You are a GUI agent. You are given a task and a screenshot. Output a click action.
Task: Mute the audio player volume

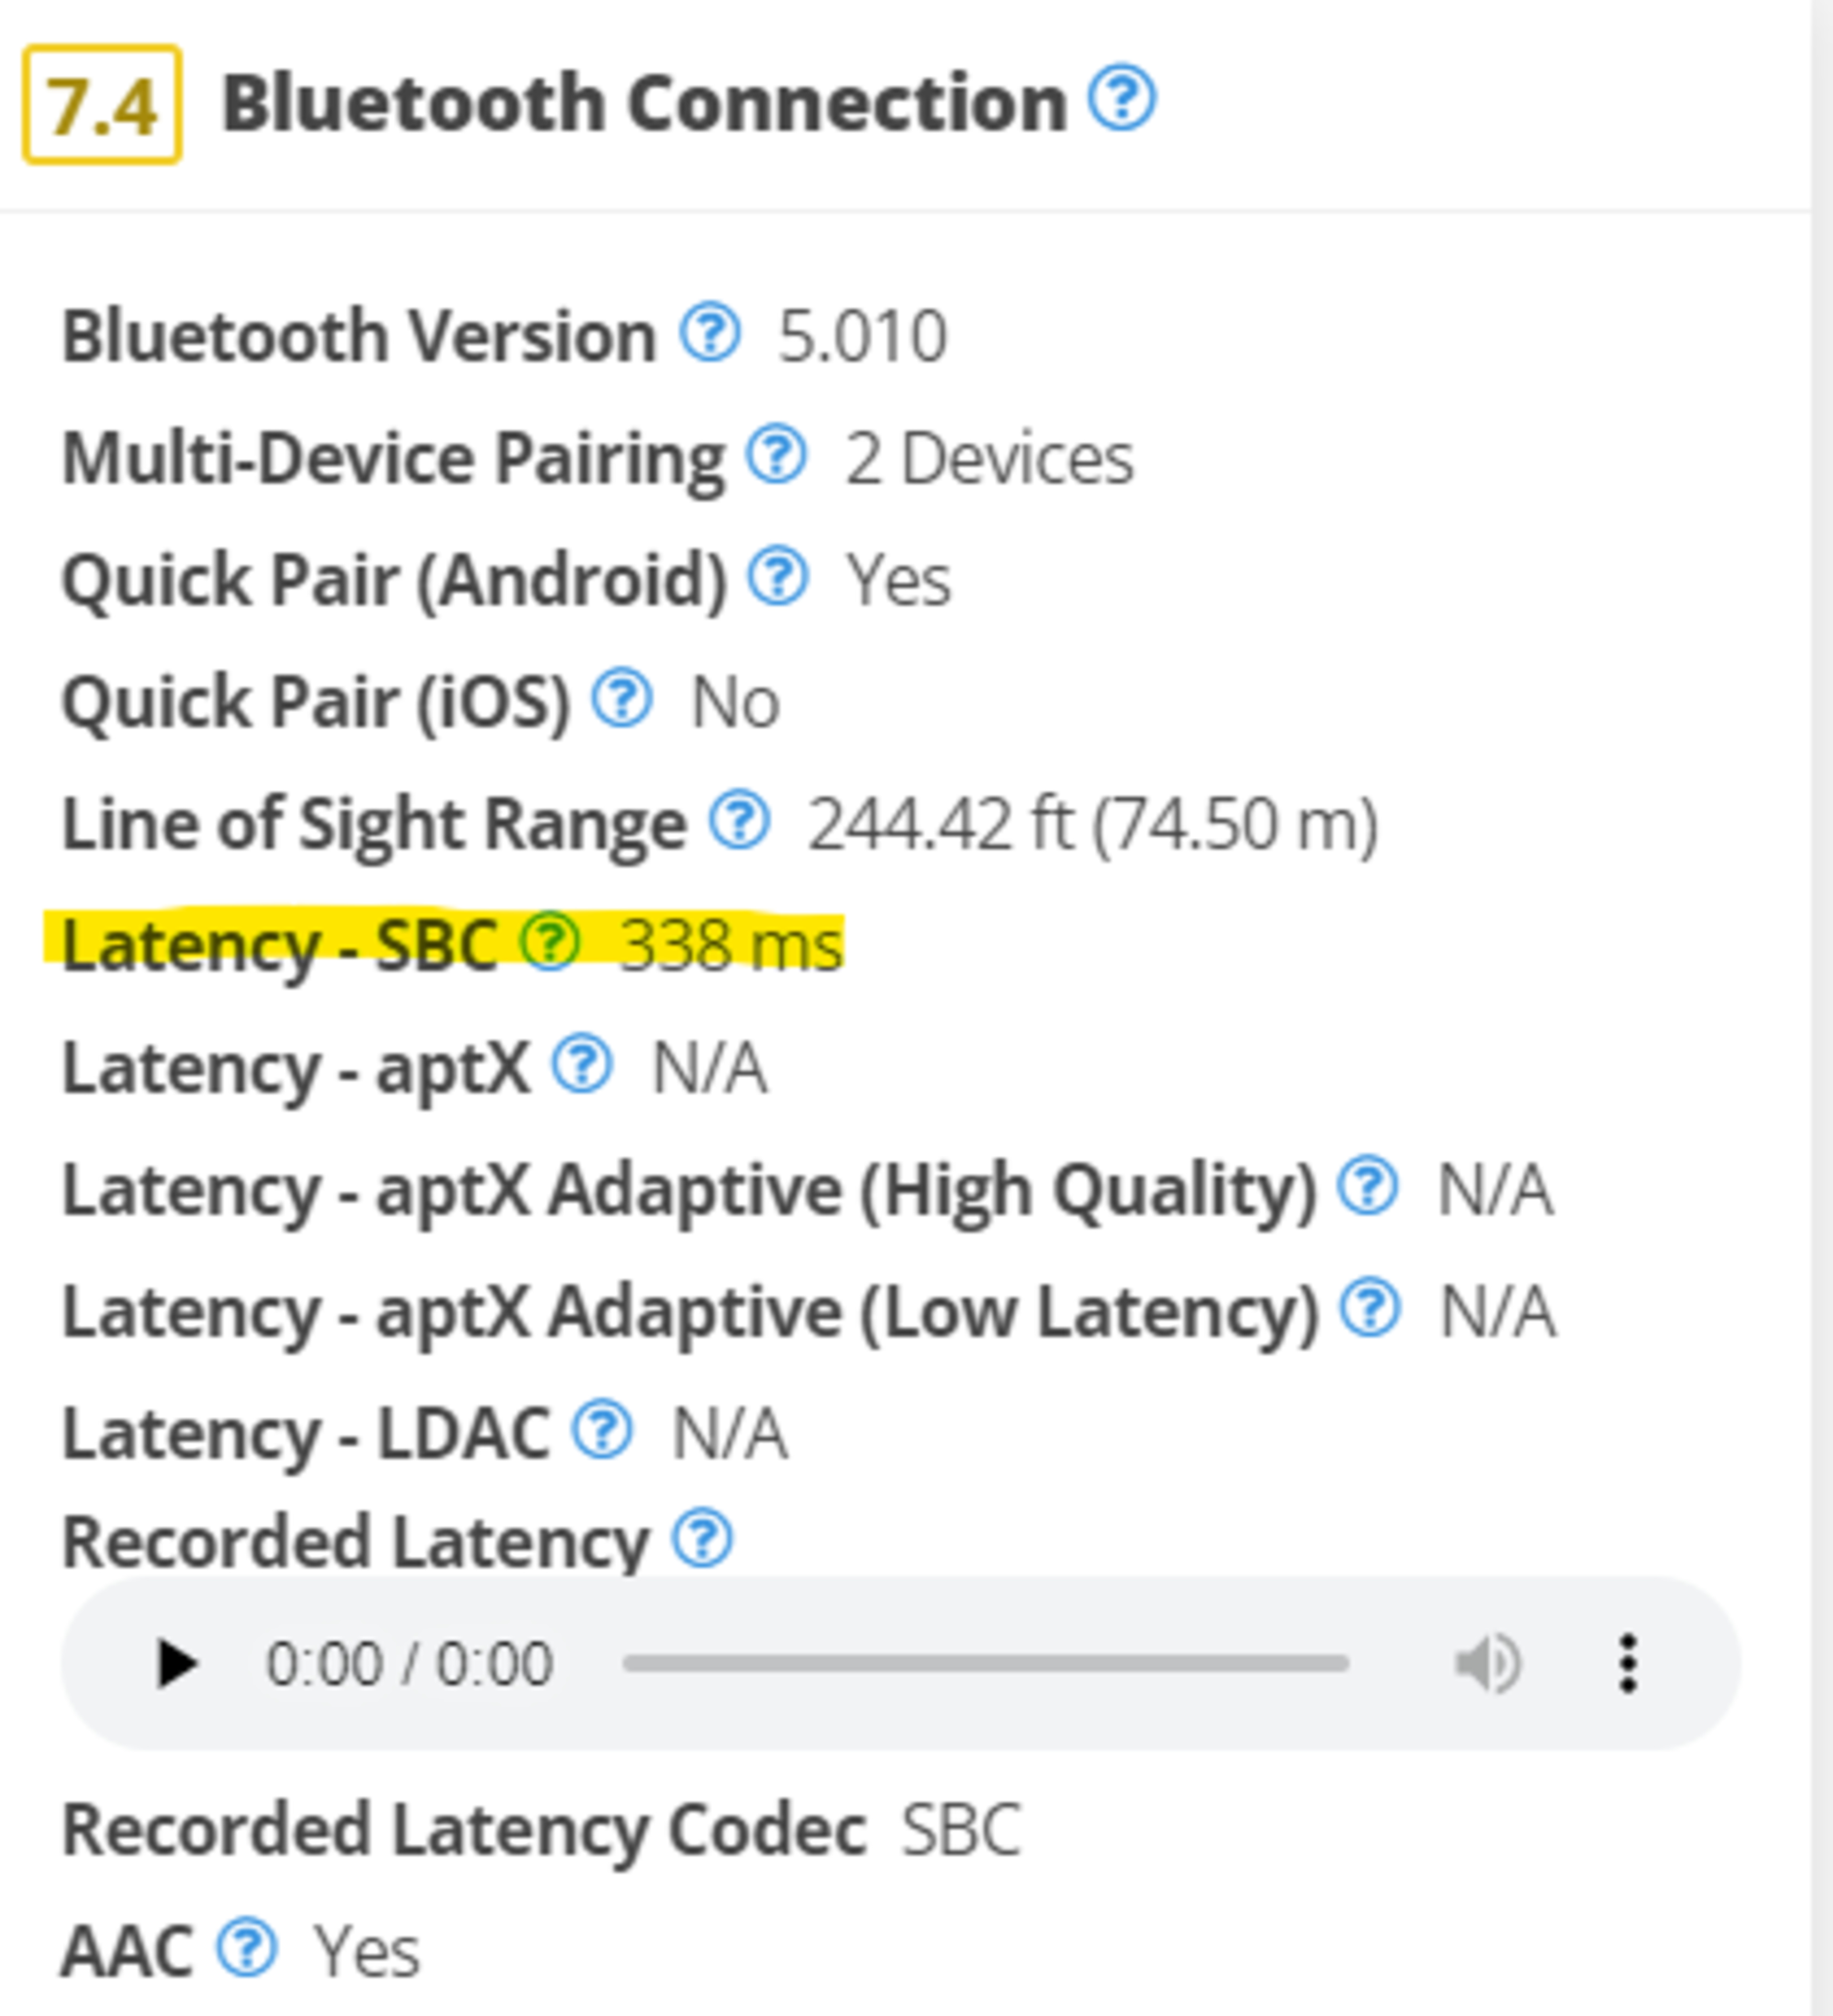pos(1486,1664)
